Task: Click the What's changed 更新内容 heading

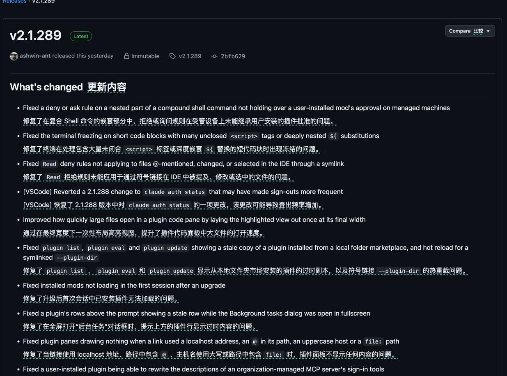Action: click(68, 87)
